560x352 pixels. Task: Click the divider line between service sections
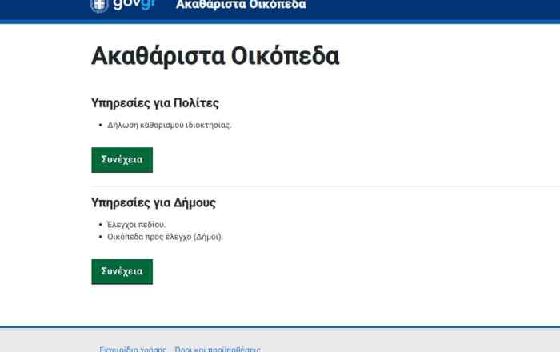coord(320,186)
